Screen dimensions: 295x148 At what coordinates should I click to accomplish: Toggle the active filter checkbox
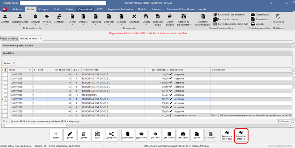[8, 121]
